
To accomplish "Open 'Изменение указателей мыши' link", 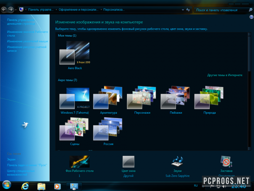I will coord(27,41).
